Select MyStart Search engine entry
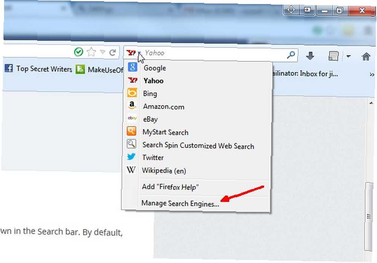Viewport: 377px width, 263px height. pyautogui.click(x=198, y=132)
